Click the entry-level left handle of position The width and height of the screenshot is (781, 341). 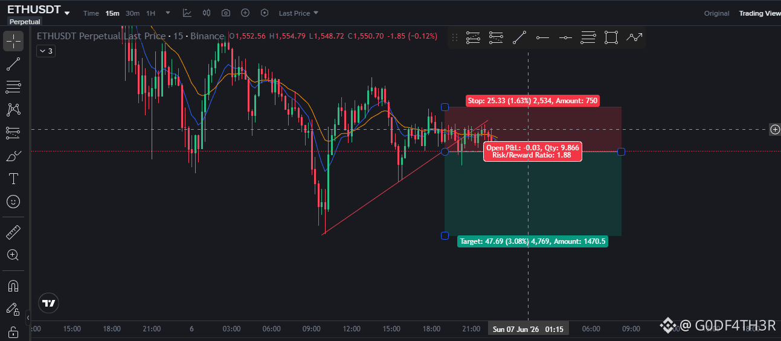point(445,151)
